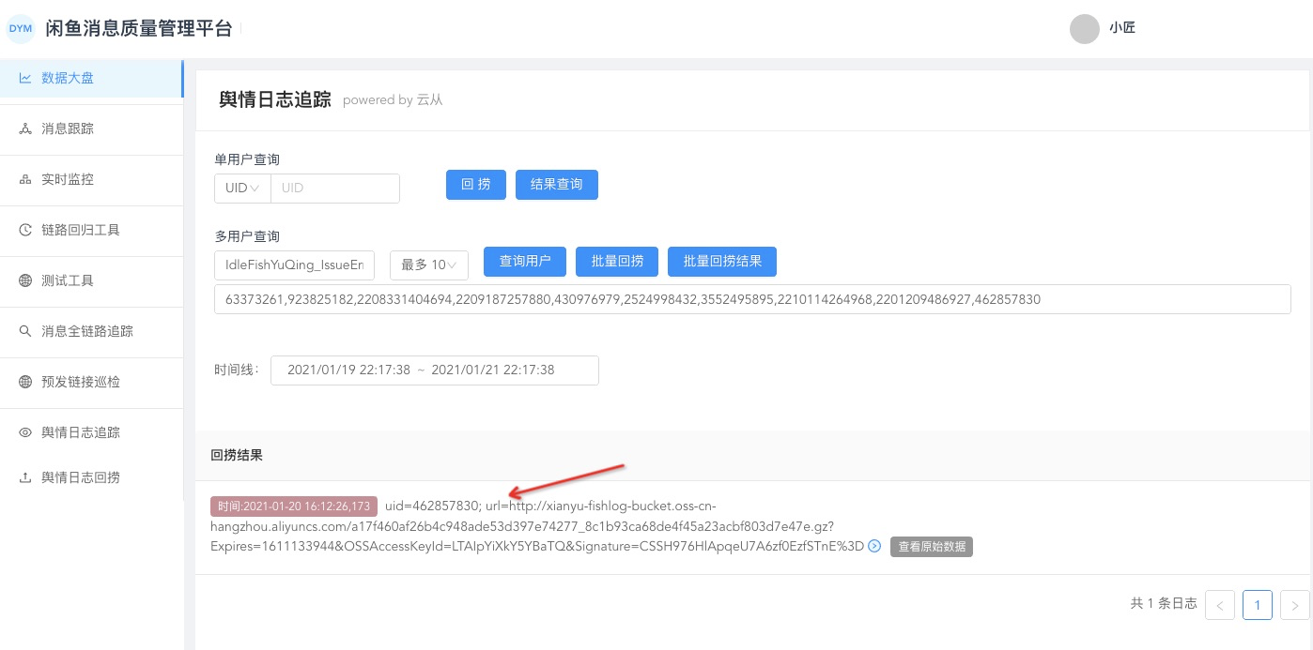Click the 单用户查询 label

point(247,159)
